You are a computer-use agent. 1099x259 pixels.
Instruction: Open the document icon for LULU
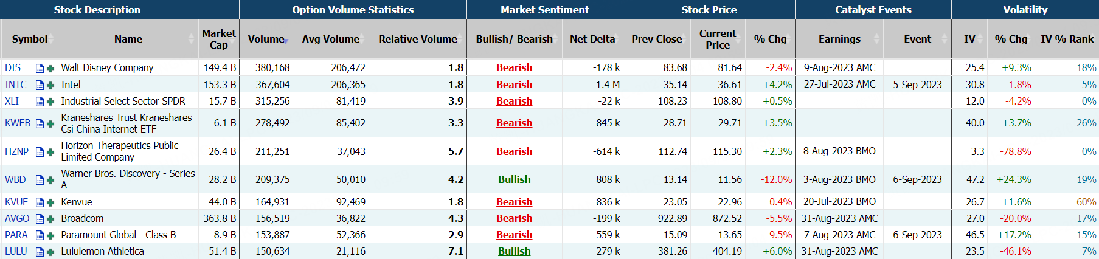(x=40, y=252)
